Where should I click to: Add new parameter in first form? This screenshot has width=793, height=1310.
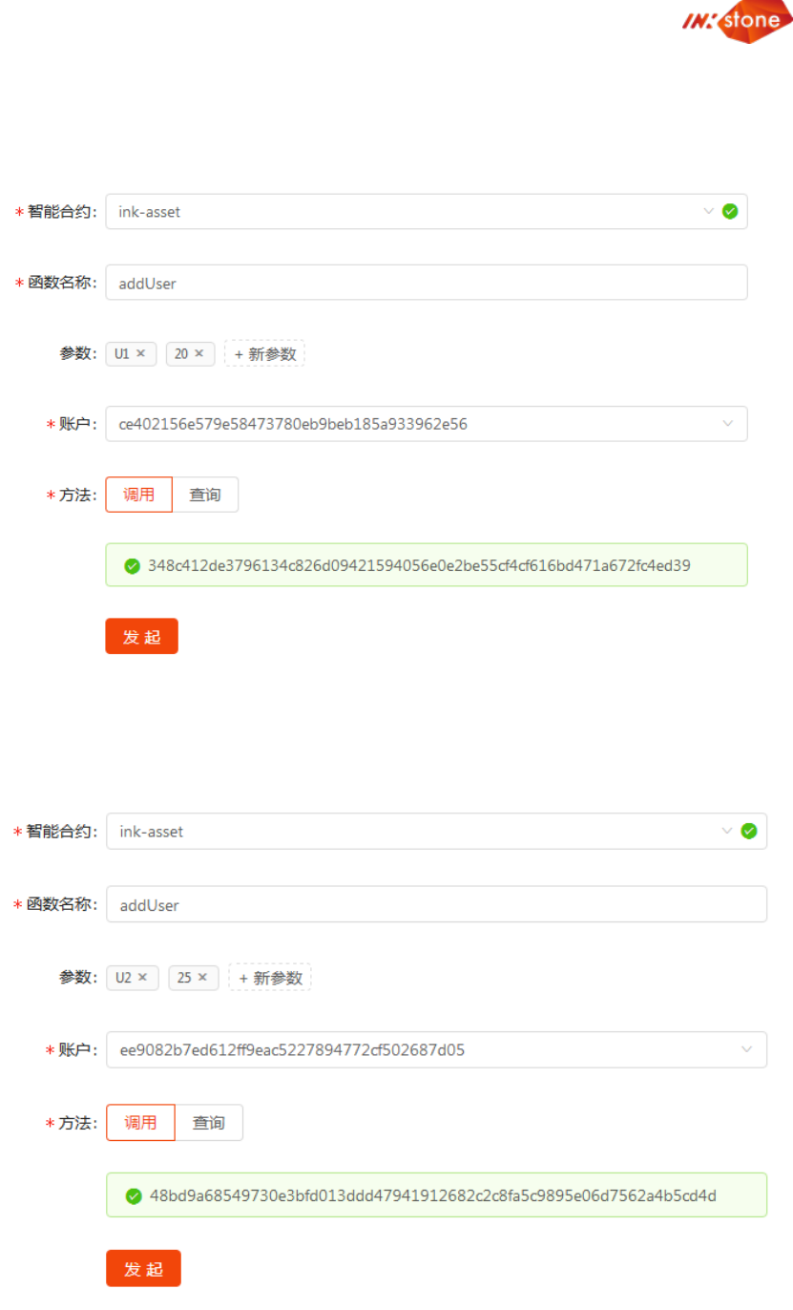[x=264, y=353]
